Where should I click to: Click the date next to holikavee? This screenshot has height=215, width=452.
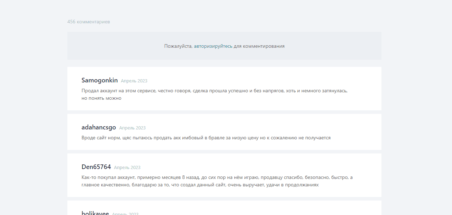[x=125, y=214]
